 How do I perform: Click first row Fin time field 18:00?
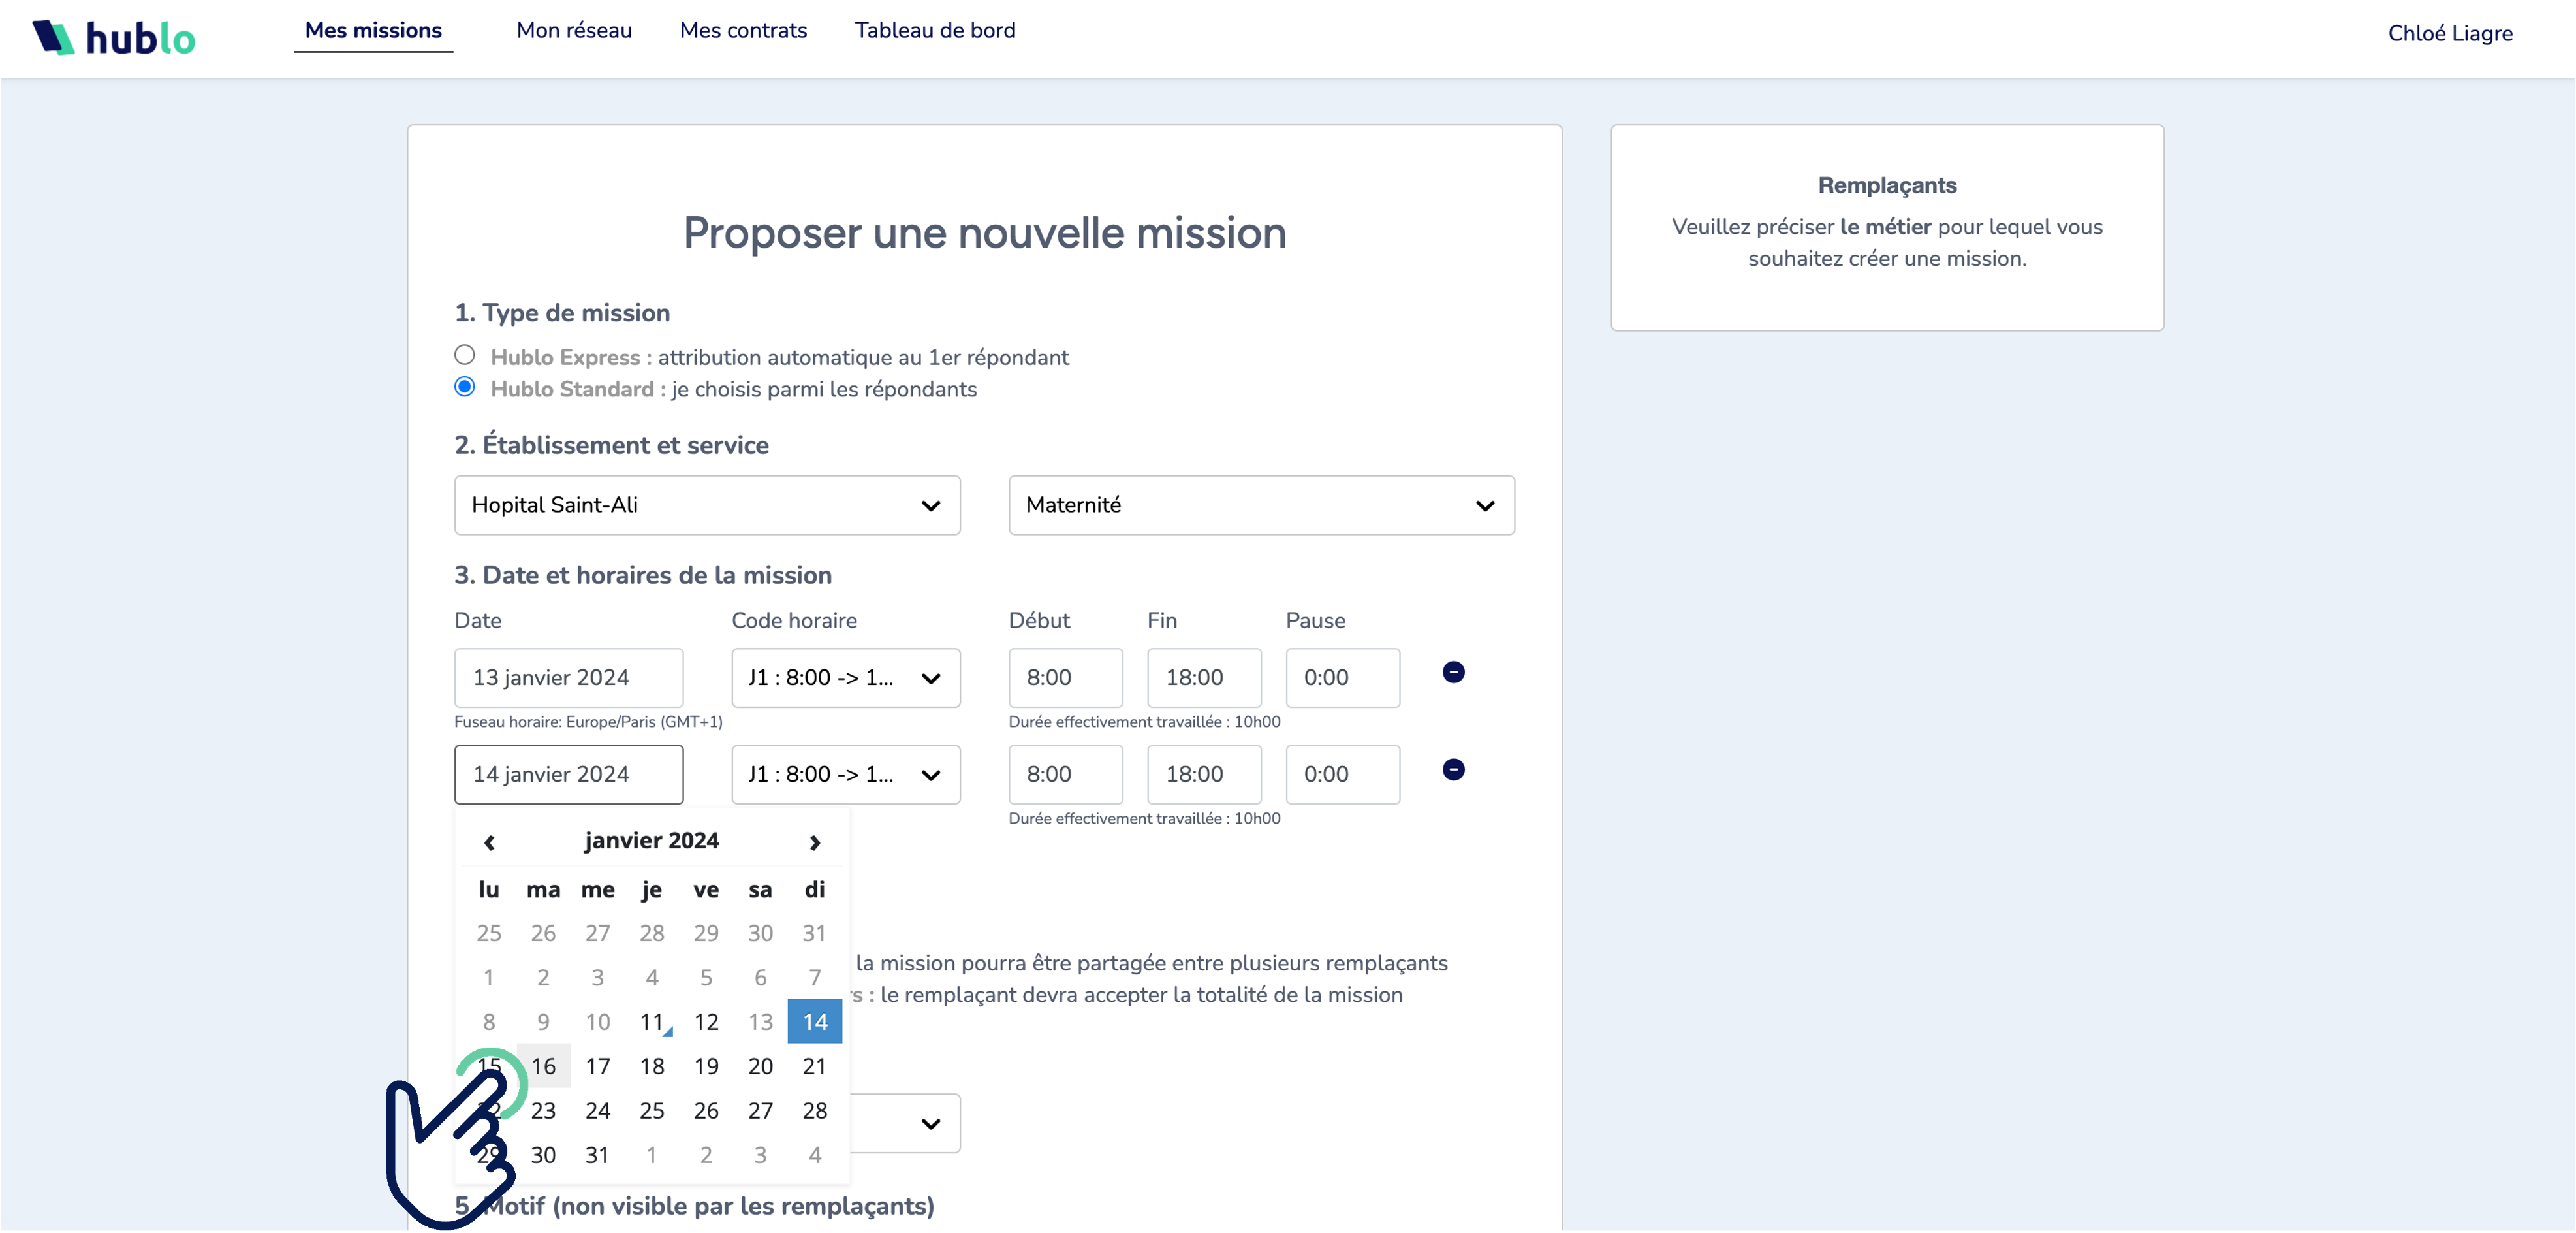coord(1203,678)
